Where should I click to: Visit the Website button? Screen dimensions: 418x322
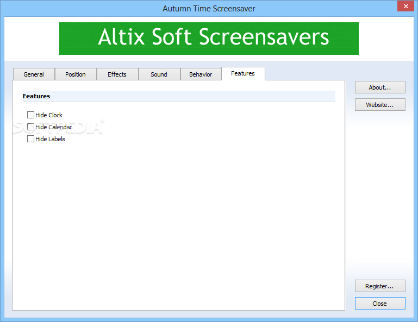(x=380, y=105)
